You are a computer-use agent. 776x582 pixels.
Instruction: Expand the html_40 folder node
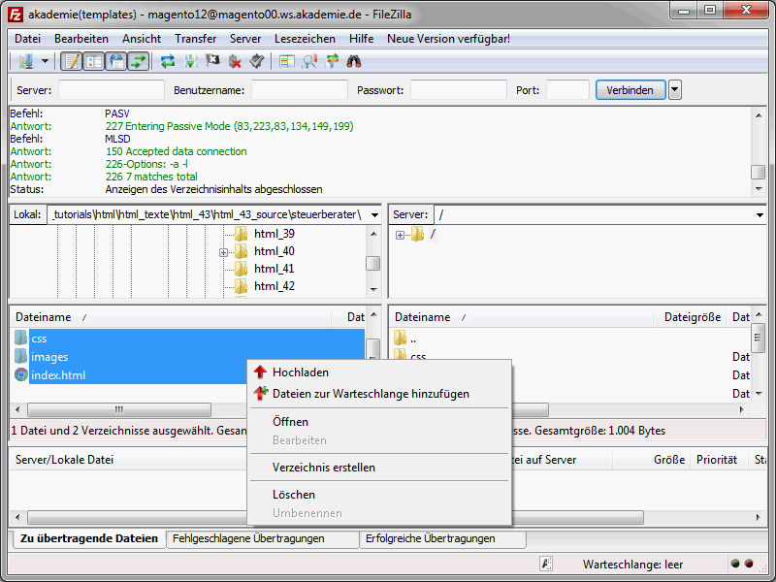(224, 252)
